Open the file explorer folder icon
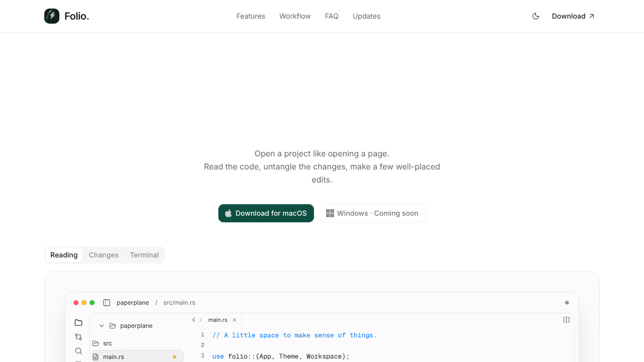Image resolution: width=644 pixels, height=362 pixels. coord(78,323)
